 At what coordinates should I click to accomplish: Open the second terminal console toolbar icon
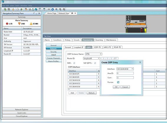44,9
